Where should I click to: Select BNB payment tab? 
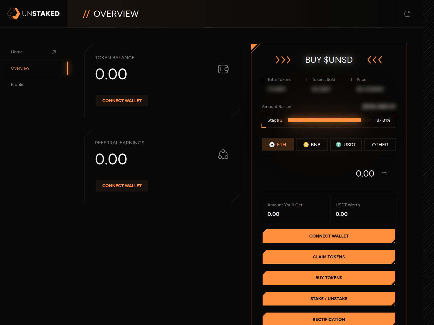click(312, 145)
